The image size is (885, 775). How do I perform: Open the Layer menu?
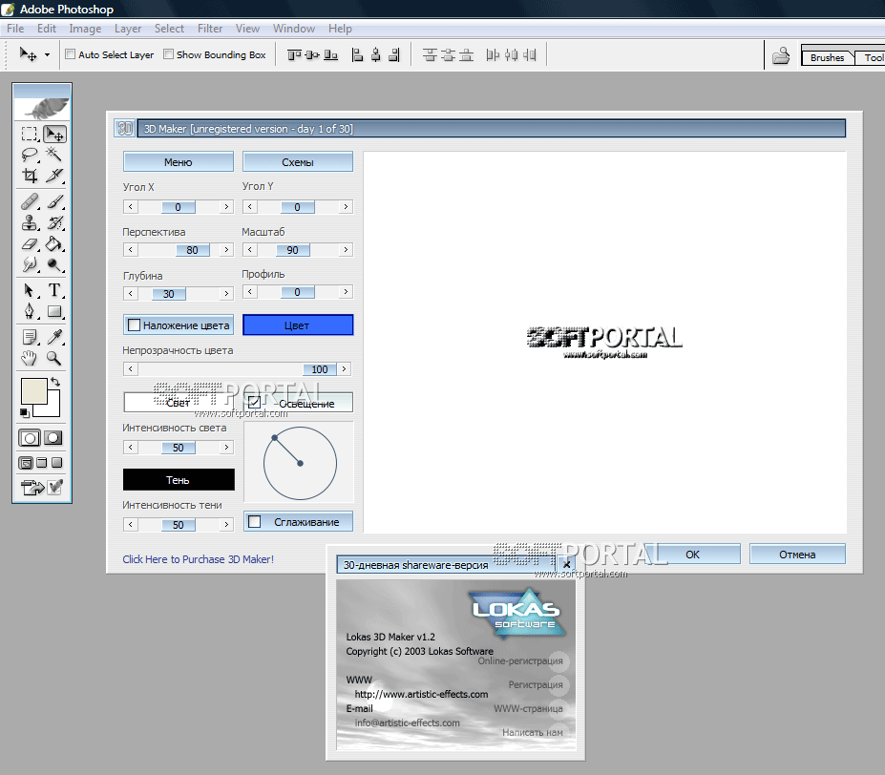(x=128, y=29)
